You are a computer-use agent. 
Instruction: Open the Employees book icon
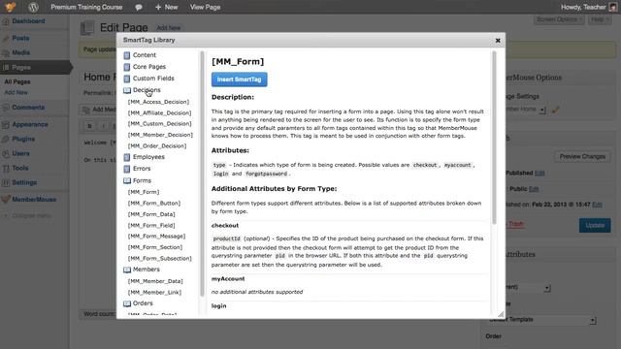127,157
